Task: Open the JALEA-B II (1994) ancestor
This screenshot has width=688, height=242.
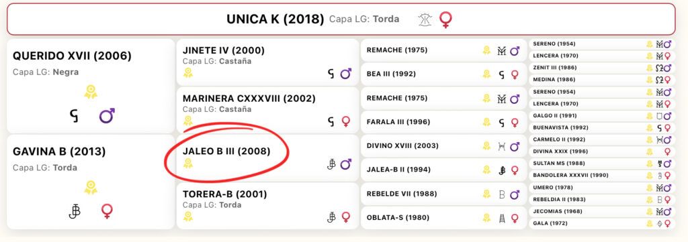Action: click(443, 170)
